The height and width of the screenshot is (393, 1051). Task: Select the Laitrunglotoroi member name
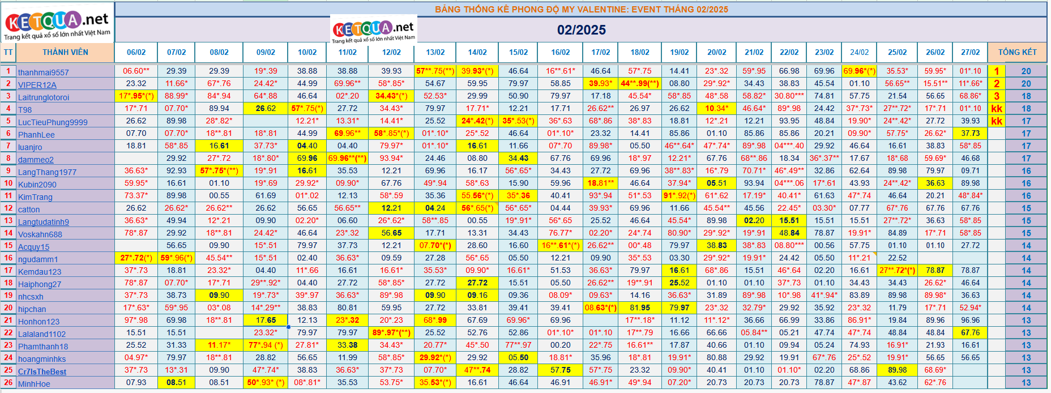point(43,97)
